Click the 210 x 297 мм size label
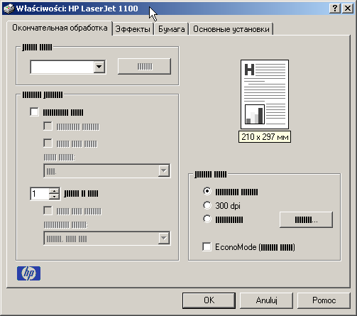The height and width of the screenshot is (316, 357). (265, 137)
